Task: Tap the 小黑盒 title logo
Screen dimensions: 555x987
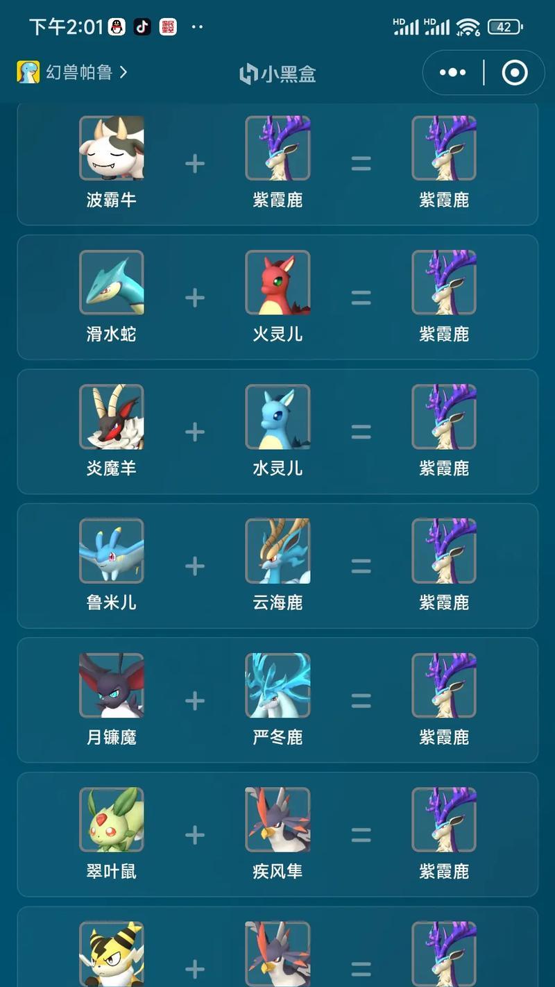Action: click(277, 74)
